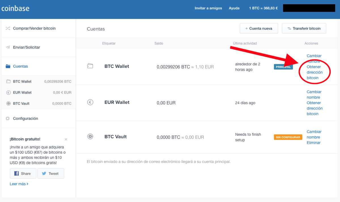Click the '24 días ago' activity text
The image size is (340, 202).
point(245,103)
